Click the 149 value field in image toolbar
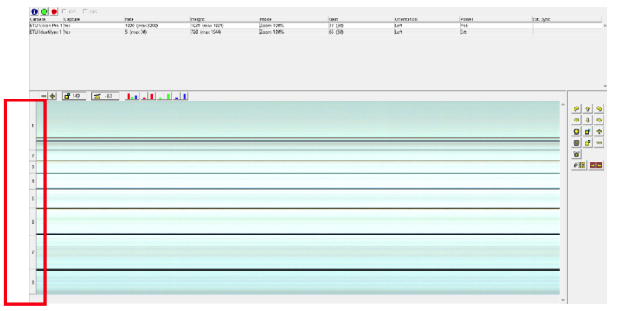Image resolution: width=617 pixels, height=311 pixels. (74, 96)
